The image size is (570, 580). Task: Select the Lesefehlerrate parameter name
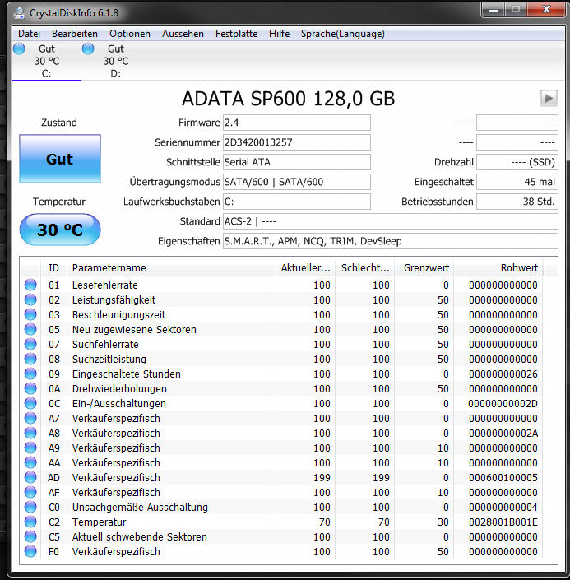pyautogui.click(x=105, y=285)
